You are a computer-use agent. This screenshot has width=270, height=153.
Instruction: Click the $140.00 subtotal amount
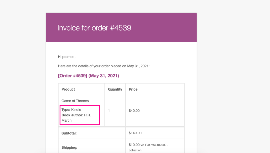(x=135, y=133)
